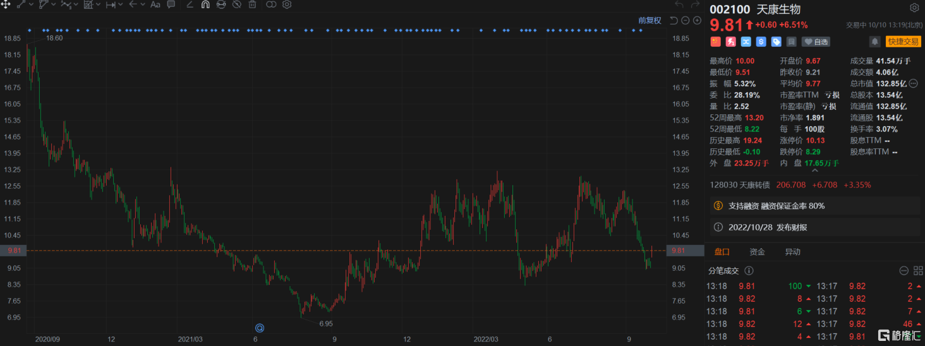Add a comment bubble note
This screenshot has height=346, width=925.
pyautogui.click(x=171, y=4)
